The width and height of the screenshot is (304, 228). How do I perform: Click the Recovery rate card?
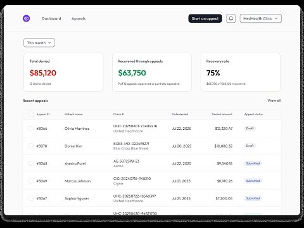241,72
